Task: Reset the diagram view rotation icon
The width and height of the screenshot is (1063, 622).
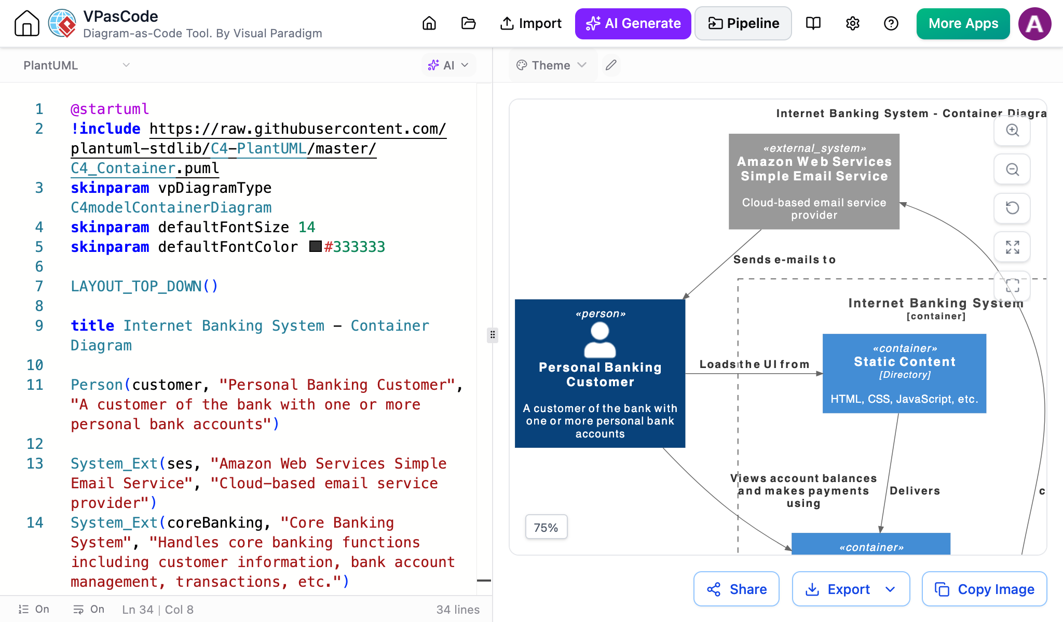Action: pyautogui.click(x=1012, y=208)
